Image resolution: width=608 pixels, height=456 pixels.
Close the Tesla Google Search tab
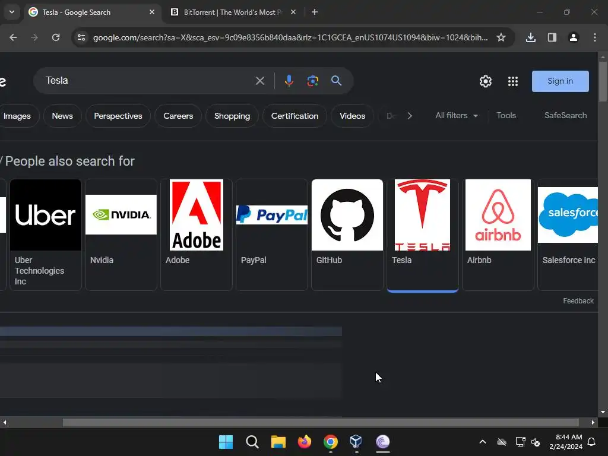152,12
